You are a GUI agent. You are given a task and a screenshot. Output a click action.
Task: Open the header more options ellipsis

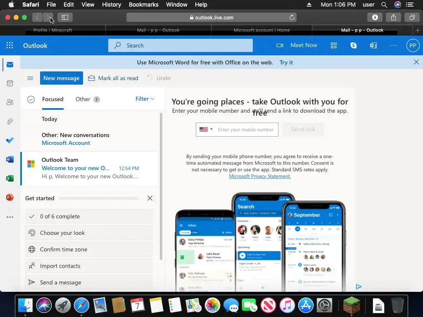coord(393,45)
